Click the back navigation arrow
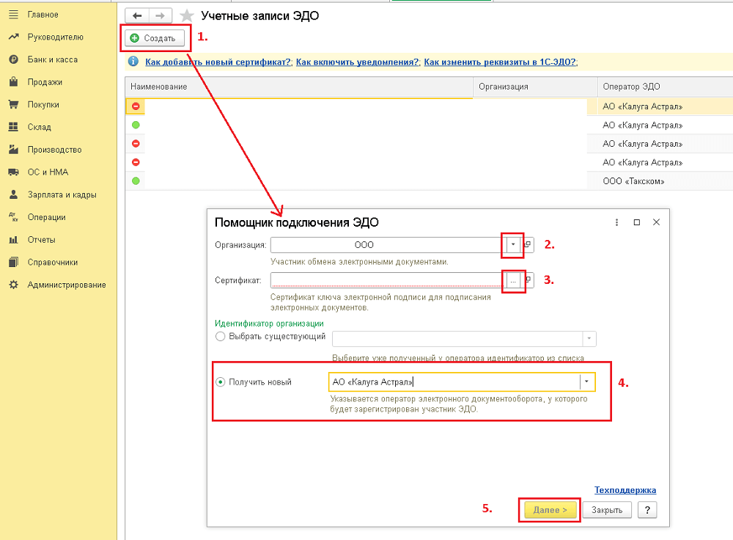This screenshot has height=540, width=733. coord(137,15)
